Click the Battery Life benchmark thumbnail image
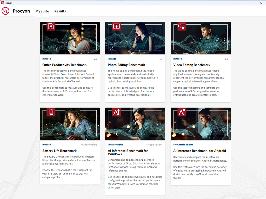 70,124
